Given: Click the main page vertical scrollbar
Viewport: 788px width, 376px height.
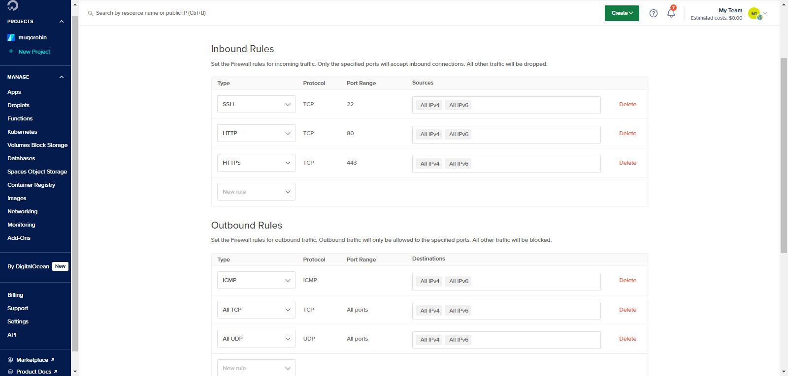Looking at the screenshot, I should pyautogui.click(x=784, y=155).
